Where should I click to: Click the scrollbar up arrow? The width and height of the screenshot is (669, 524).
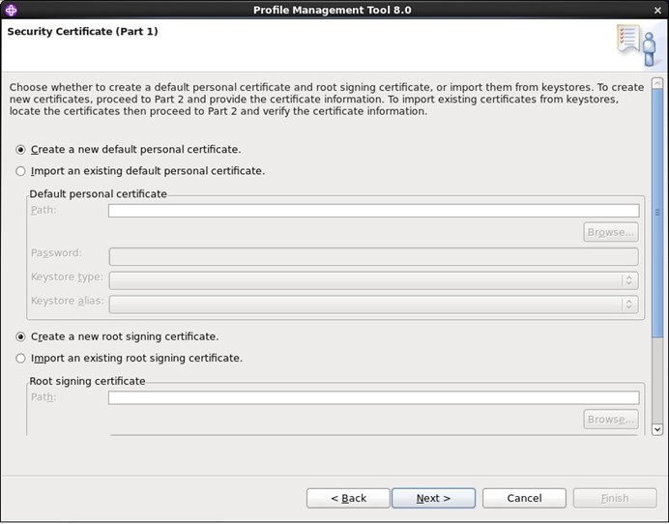coord(658,82)
